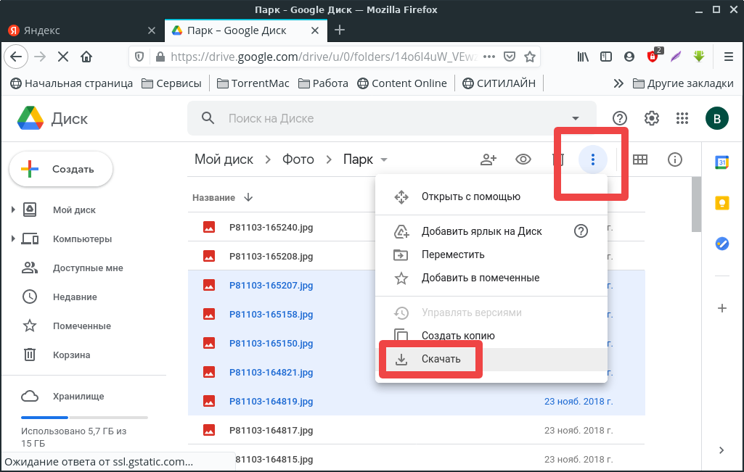Select Скачать from the context menu

[x=441, y=359]
